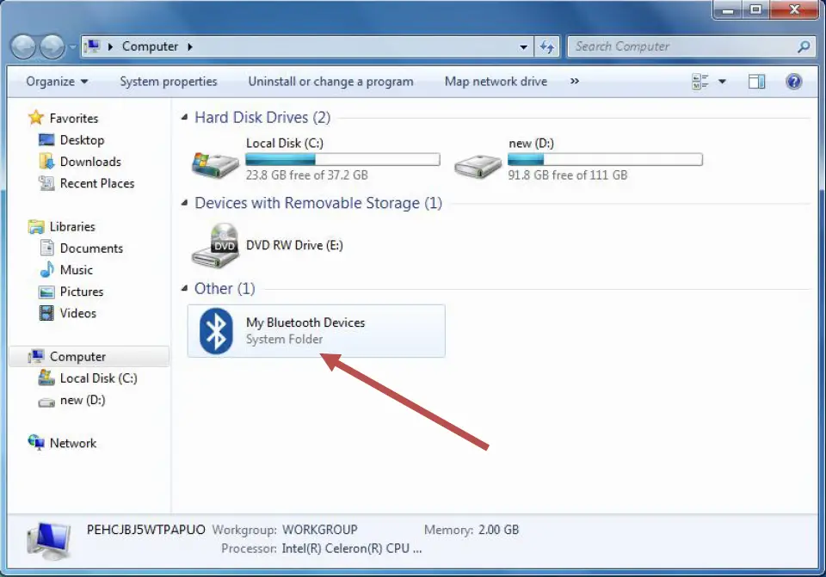Click Devices with Removable Storage (1) header

(x=318, y=203)
